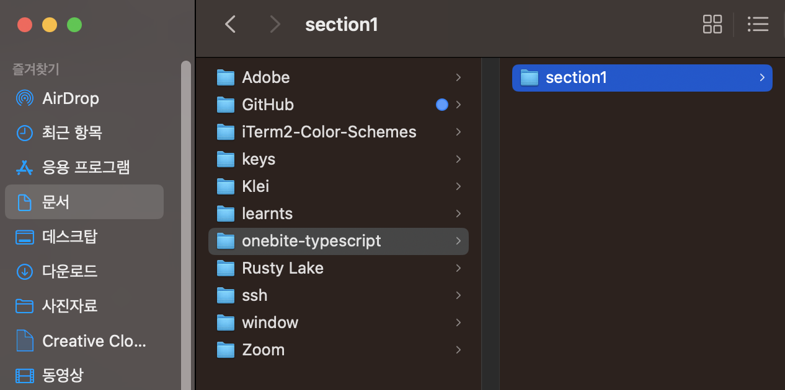
Task: Go forward with the right chevron
Action: coord(275,25)
